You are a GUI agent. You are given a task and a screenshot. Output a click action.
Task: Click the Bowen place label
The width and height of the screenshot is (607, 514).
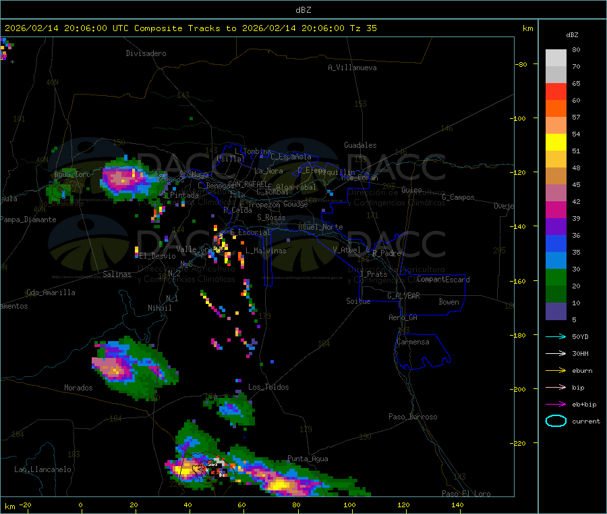click(x=449, y=302)
